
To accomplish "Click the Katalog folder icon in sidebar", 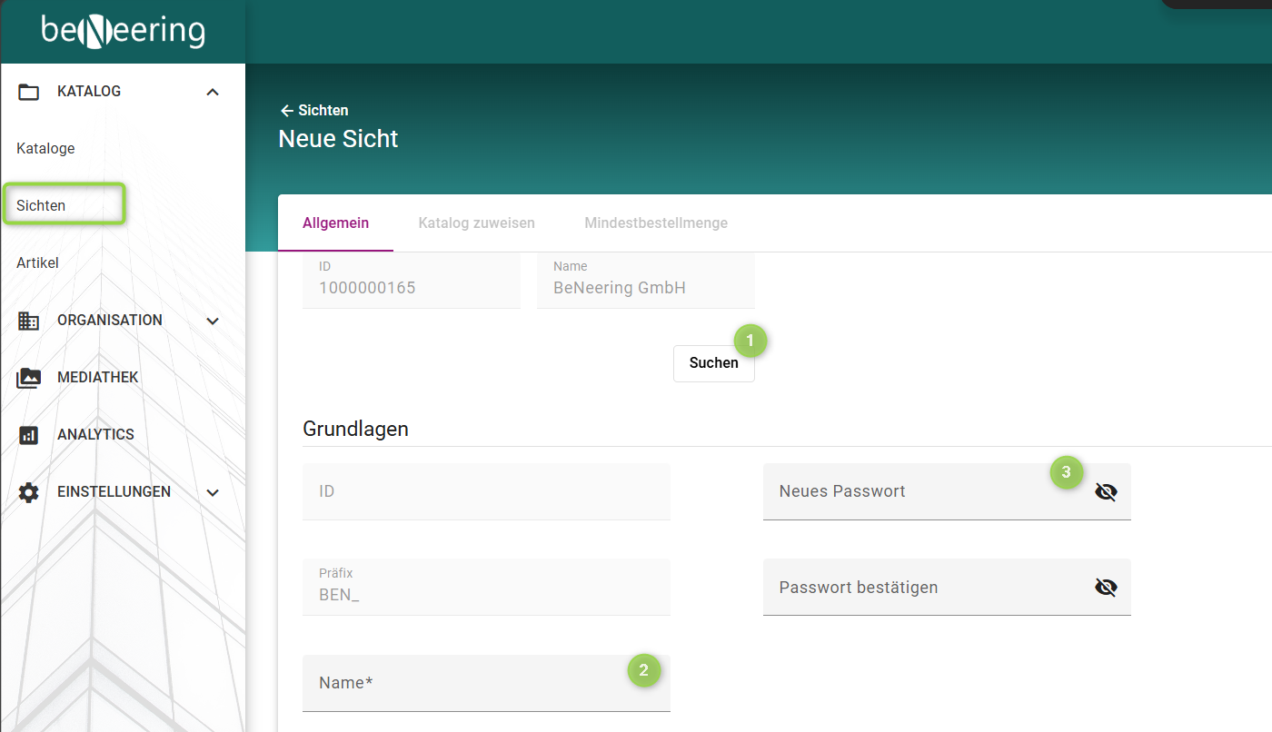I will (29, 92).
